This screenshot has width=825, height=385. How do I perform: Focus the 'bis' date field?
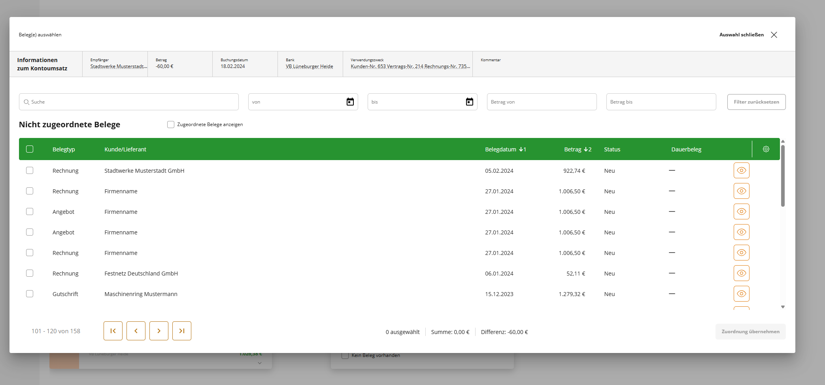[x=423, y=102]
